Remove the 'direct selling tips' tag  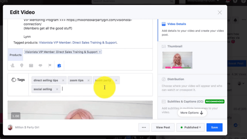tap(63, 80)
